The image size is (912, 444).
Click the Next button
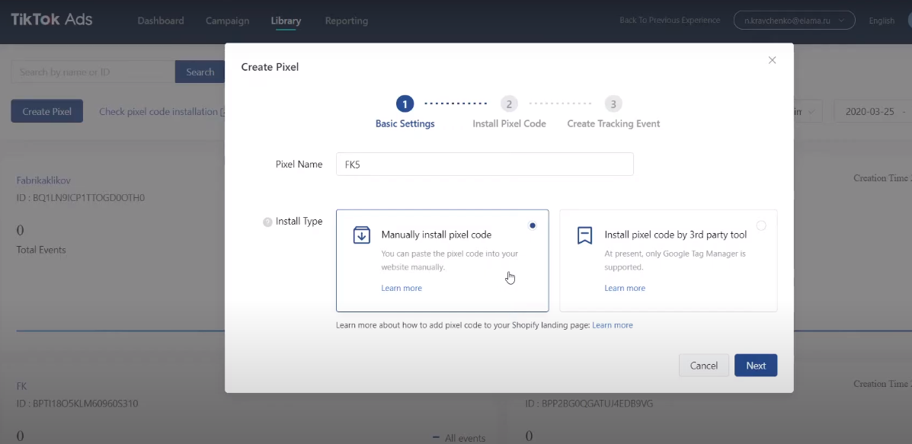755,366
